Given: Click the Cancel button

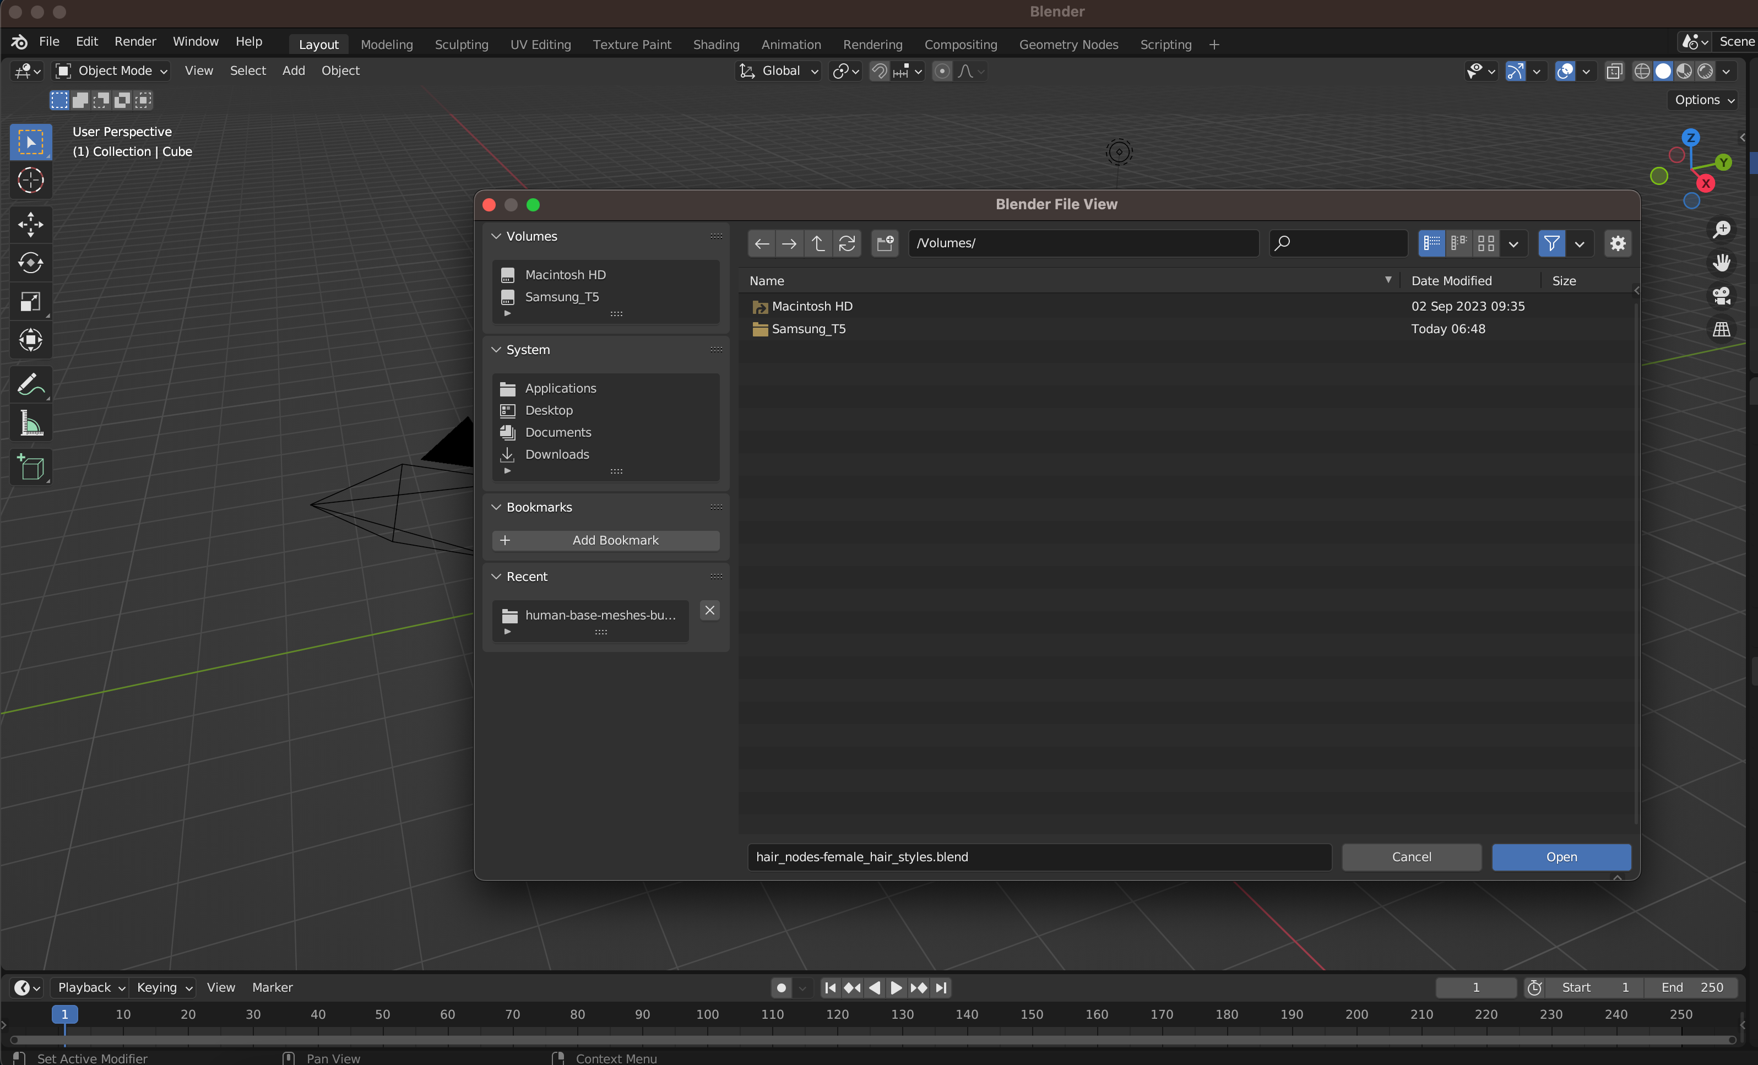Looking at the screenshot, I should click(1410, 857).
